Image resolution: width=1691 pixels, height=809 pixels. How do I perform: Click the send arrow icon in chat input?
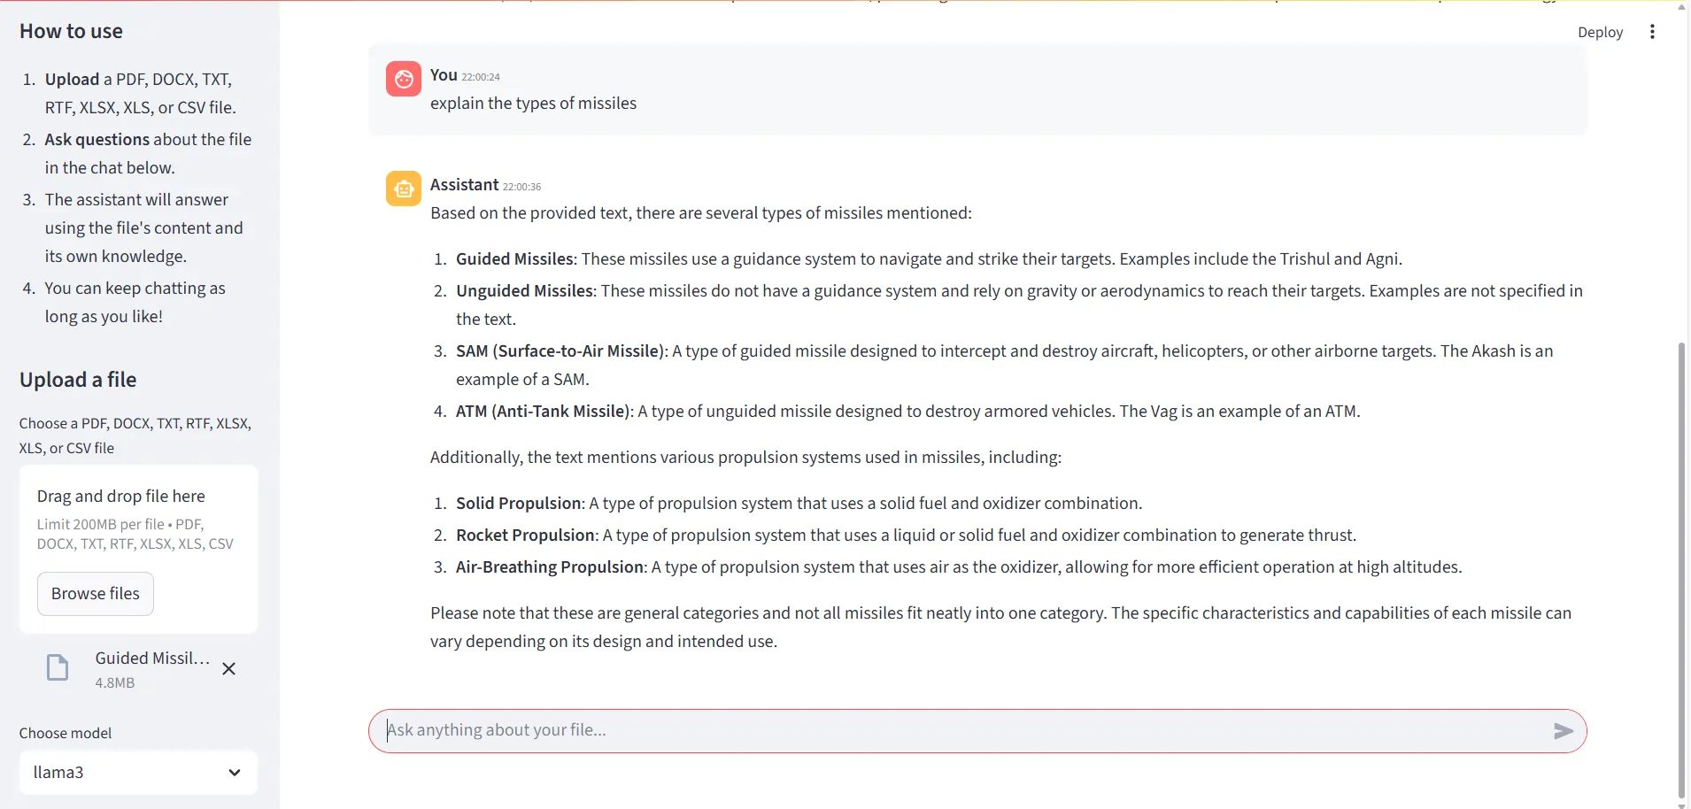[1563, 731]
